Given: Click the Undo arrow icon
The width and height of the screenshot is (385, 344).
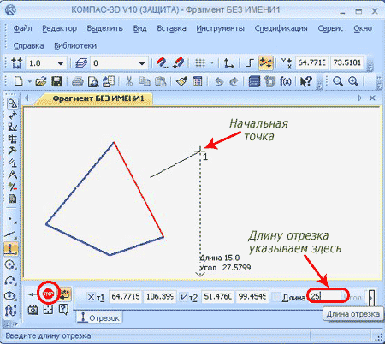Looking at the screenshot, I should pos(219,81).
